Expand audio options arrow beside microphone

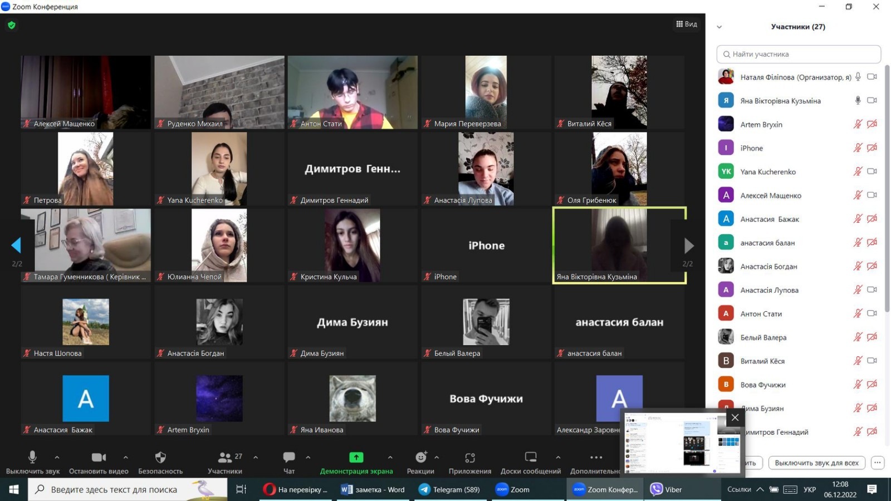coord(57,458)
